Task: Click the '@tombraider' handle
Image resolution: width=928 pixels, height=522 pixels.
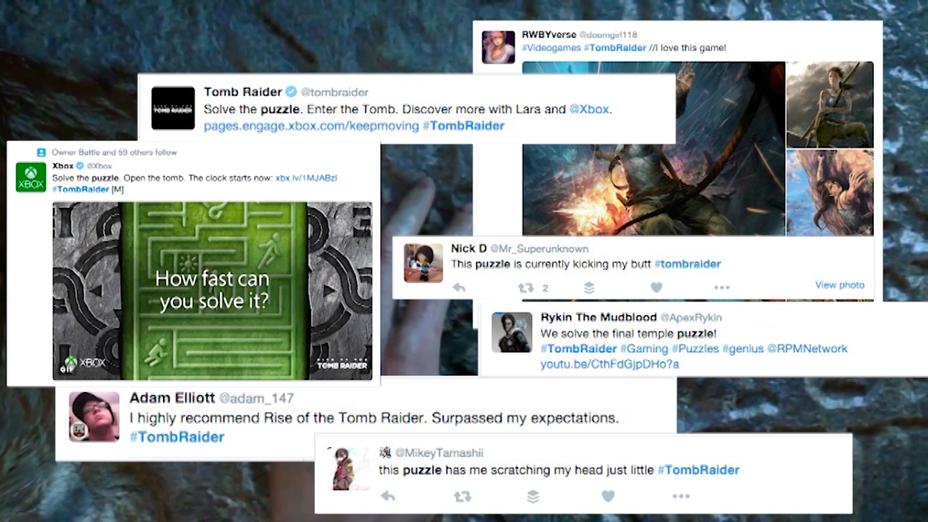Action: (335, 92)
